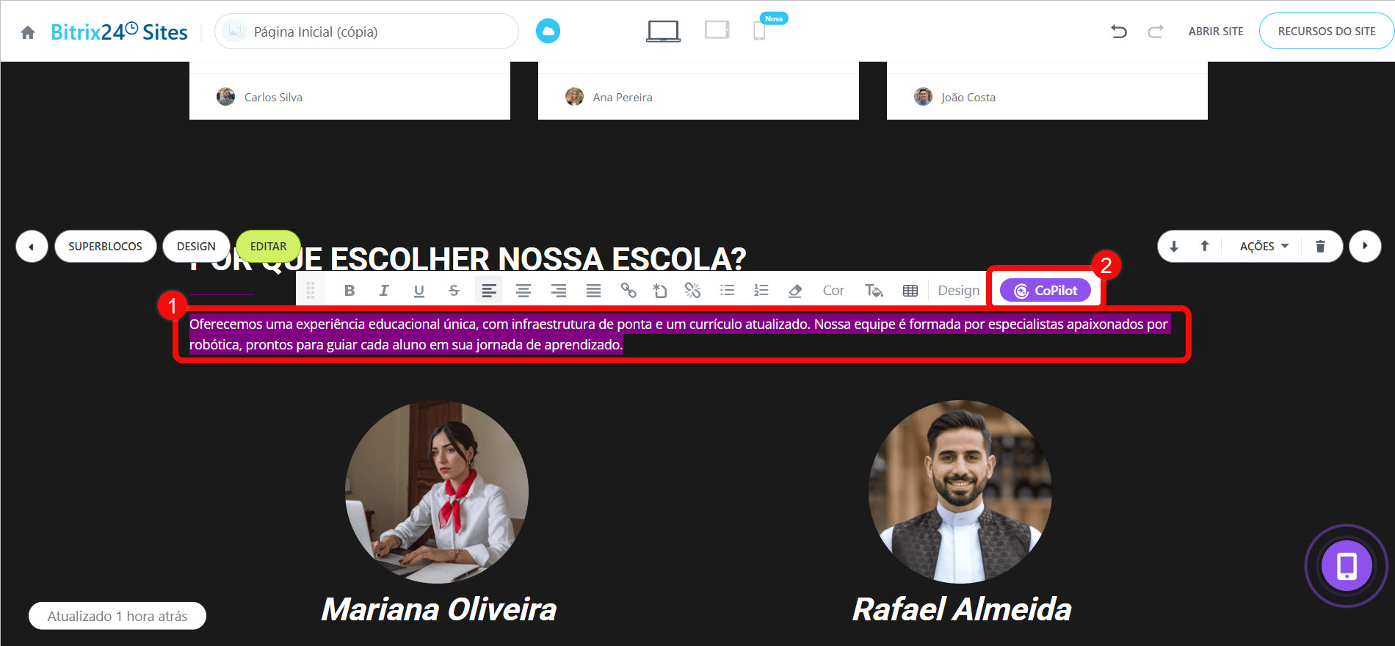
Task: Select the Mariana Oliveira portrait image
Action: tap(437, 492)
